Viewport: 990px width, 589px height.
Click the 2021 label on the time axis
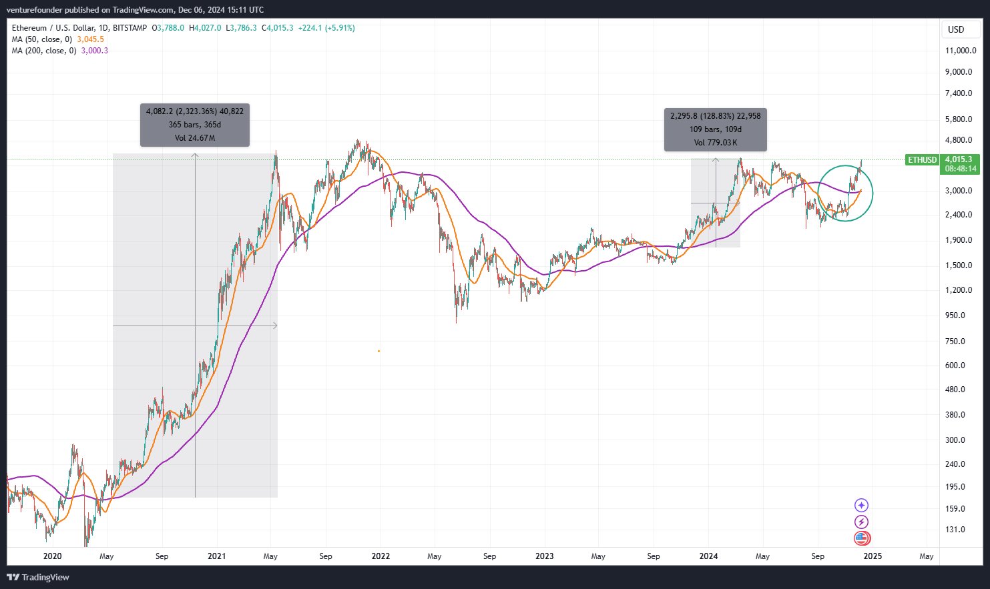(216, 556)
